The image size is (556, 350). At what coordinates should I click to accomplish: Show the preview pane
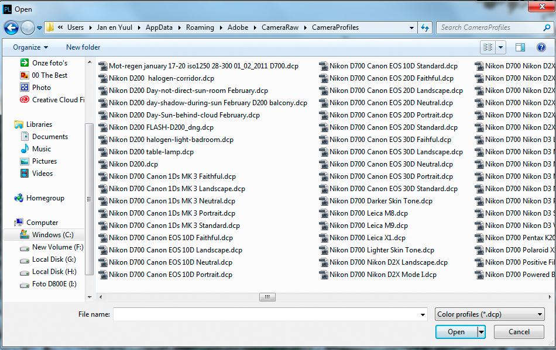(520, 47)
